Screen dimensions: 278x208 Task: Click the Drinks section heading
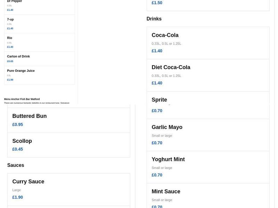click(x=154, y=19)
